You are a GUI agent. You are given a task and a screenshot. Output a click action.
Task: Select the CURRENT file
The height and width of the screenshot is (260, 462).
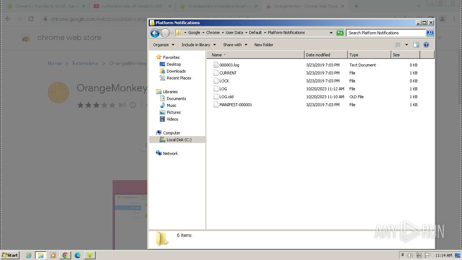(228, 73)
